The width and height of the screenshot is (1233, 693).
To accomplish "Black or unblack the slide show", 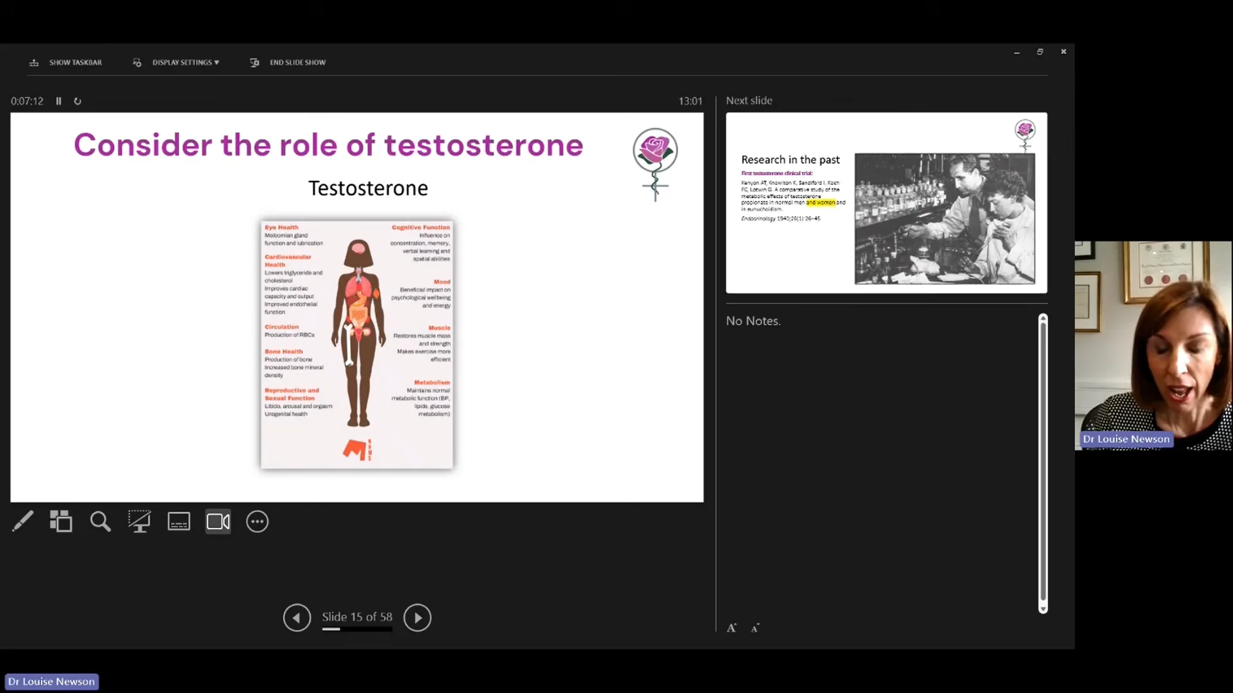I will pos(139,522).
